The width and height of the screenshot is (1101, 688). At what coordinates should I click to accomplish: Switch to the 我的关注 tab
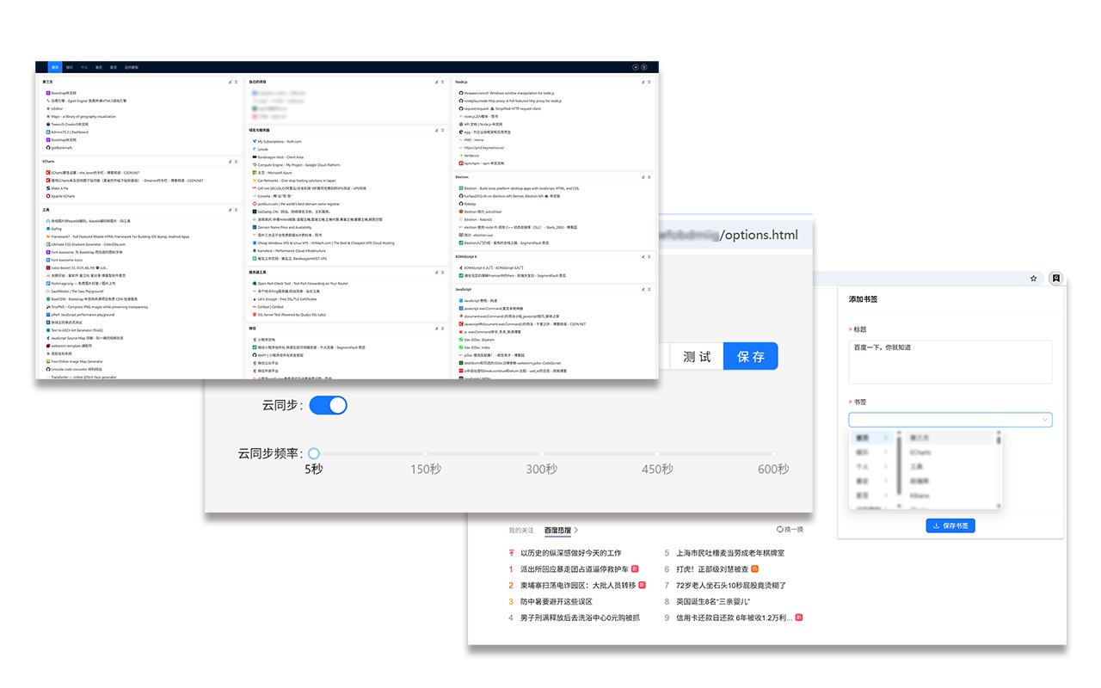tap(521, 530)
